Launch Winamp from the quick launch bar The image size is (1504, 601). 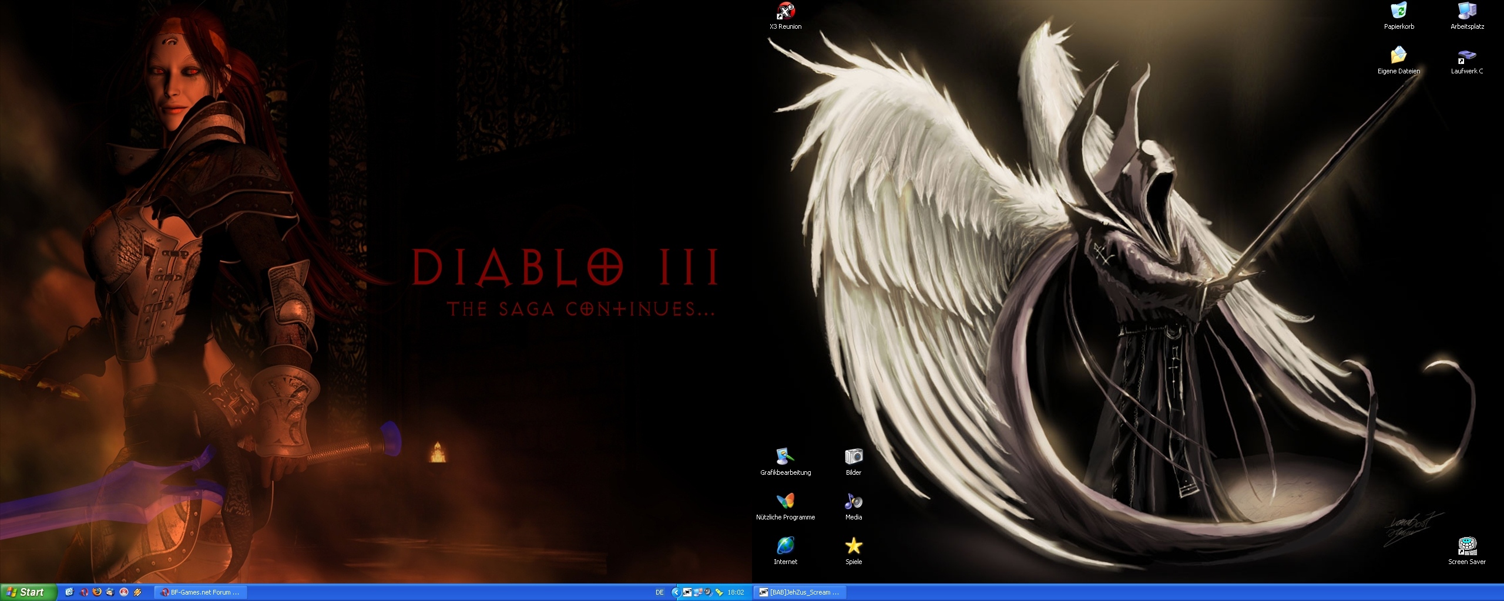[137, 592]
